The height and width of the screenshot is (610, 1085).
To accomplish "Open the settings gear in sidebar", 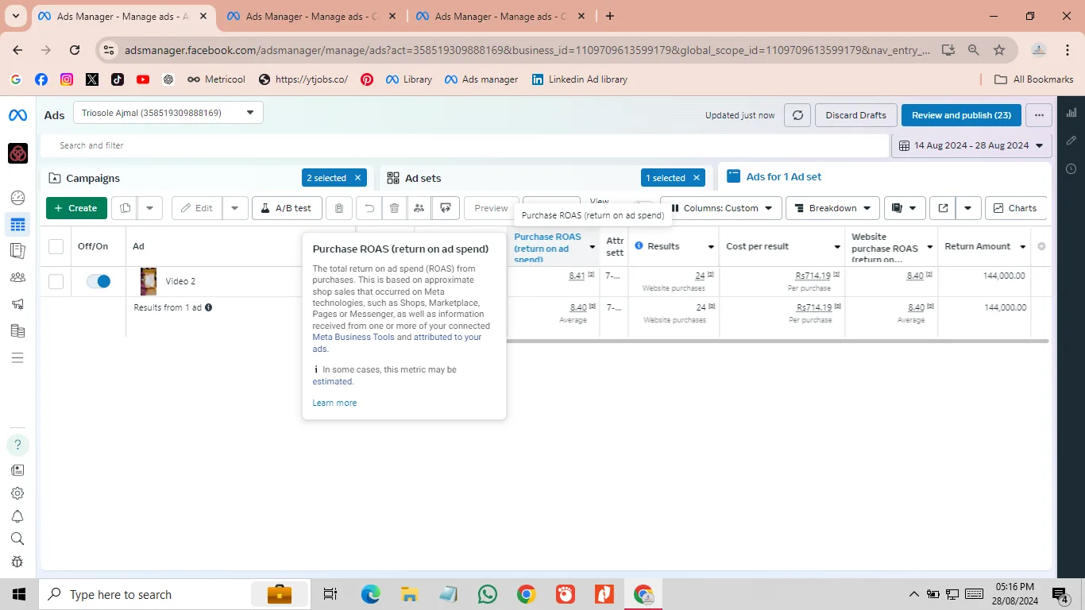I will [17, 493].
